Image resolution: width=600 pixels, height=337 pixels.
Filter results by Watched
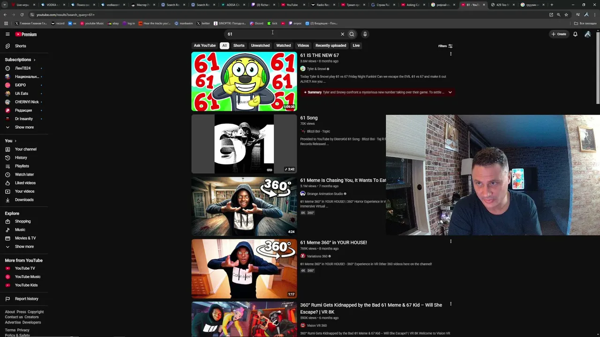click(x=284, y=45)
